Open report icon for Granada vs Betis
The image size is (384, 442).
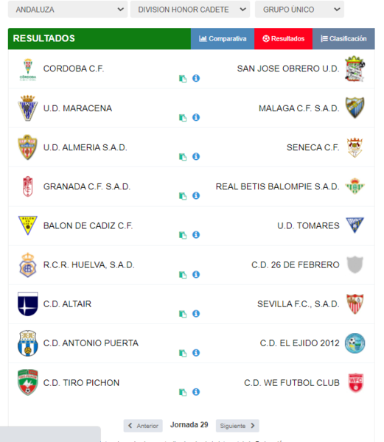(183, 196)
